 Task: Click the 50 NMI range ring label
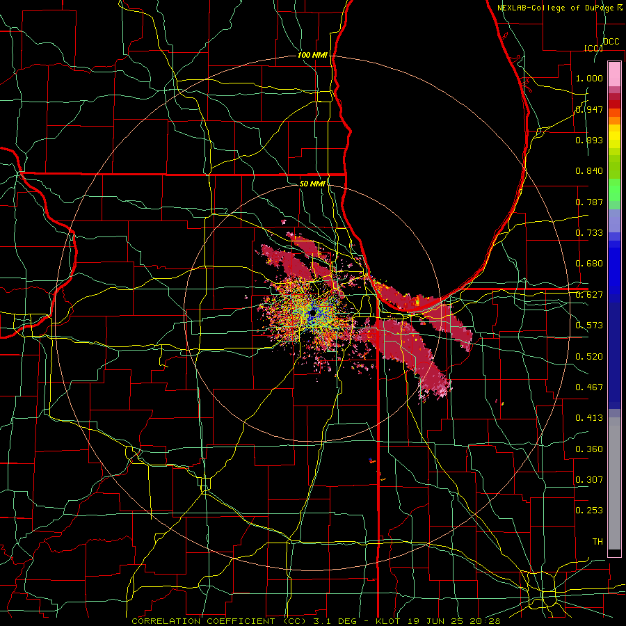click(312, 184)
